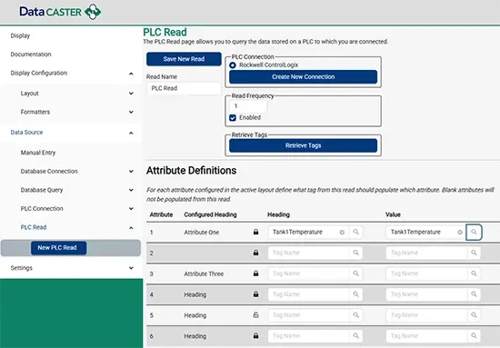Toggle lock icon for Attribute Three row
This screenshot has width=500, height=348.
(x=255, y=273)
